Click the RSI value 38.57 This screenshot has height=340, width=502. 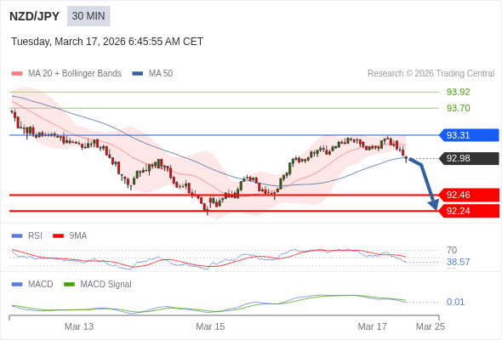(x=458, y=263)
